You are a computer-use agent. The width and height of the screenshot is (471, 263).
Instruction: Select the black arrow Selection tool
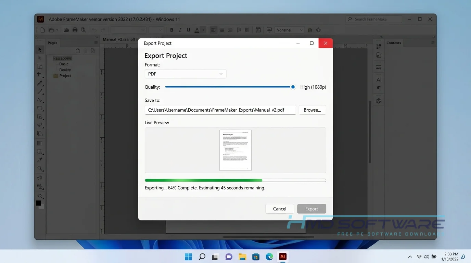click(x=40, y=50)
